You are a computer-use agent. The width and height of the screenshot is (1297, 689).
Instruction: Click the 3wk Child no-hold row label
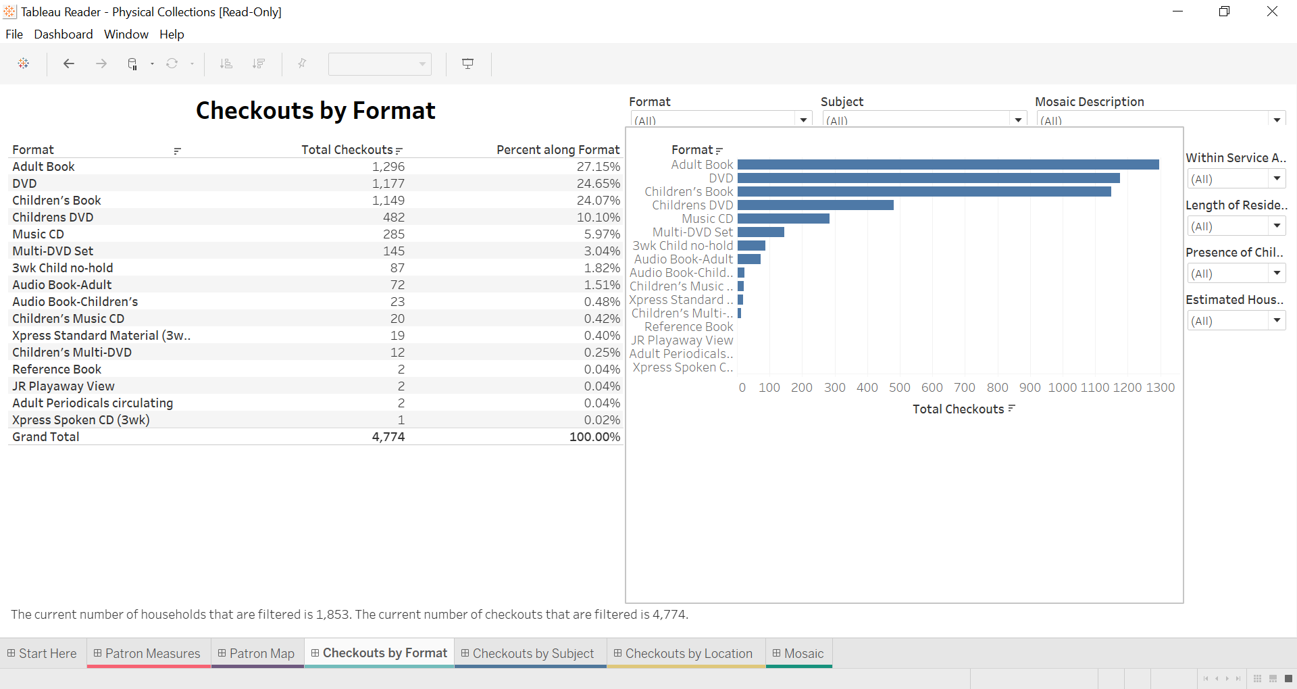[x=63, y=268]
